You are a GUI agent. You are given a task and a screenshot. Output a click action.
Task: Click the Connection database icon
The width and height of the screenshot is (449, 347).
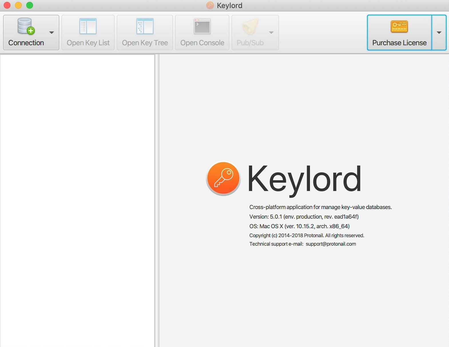click(x=26, y=26)
